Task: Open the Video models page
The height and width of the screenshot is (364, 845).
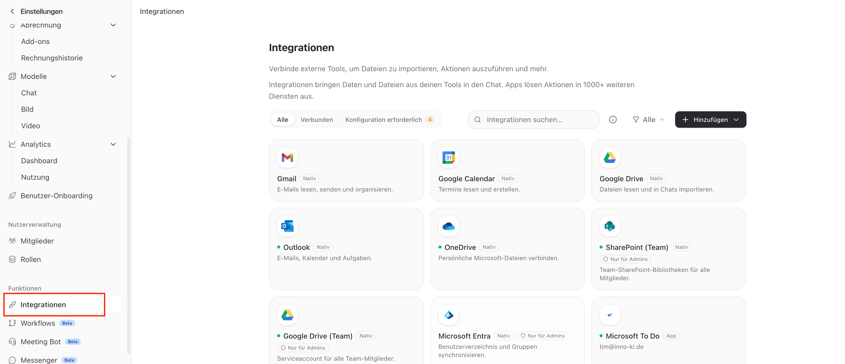Action: (x=31, y=126)
